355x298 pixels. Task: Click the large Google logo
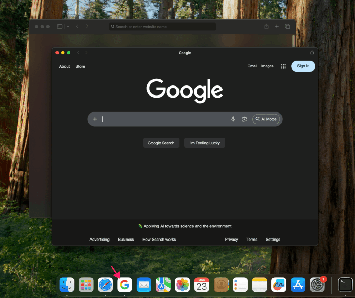tap(185, 91)
